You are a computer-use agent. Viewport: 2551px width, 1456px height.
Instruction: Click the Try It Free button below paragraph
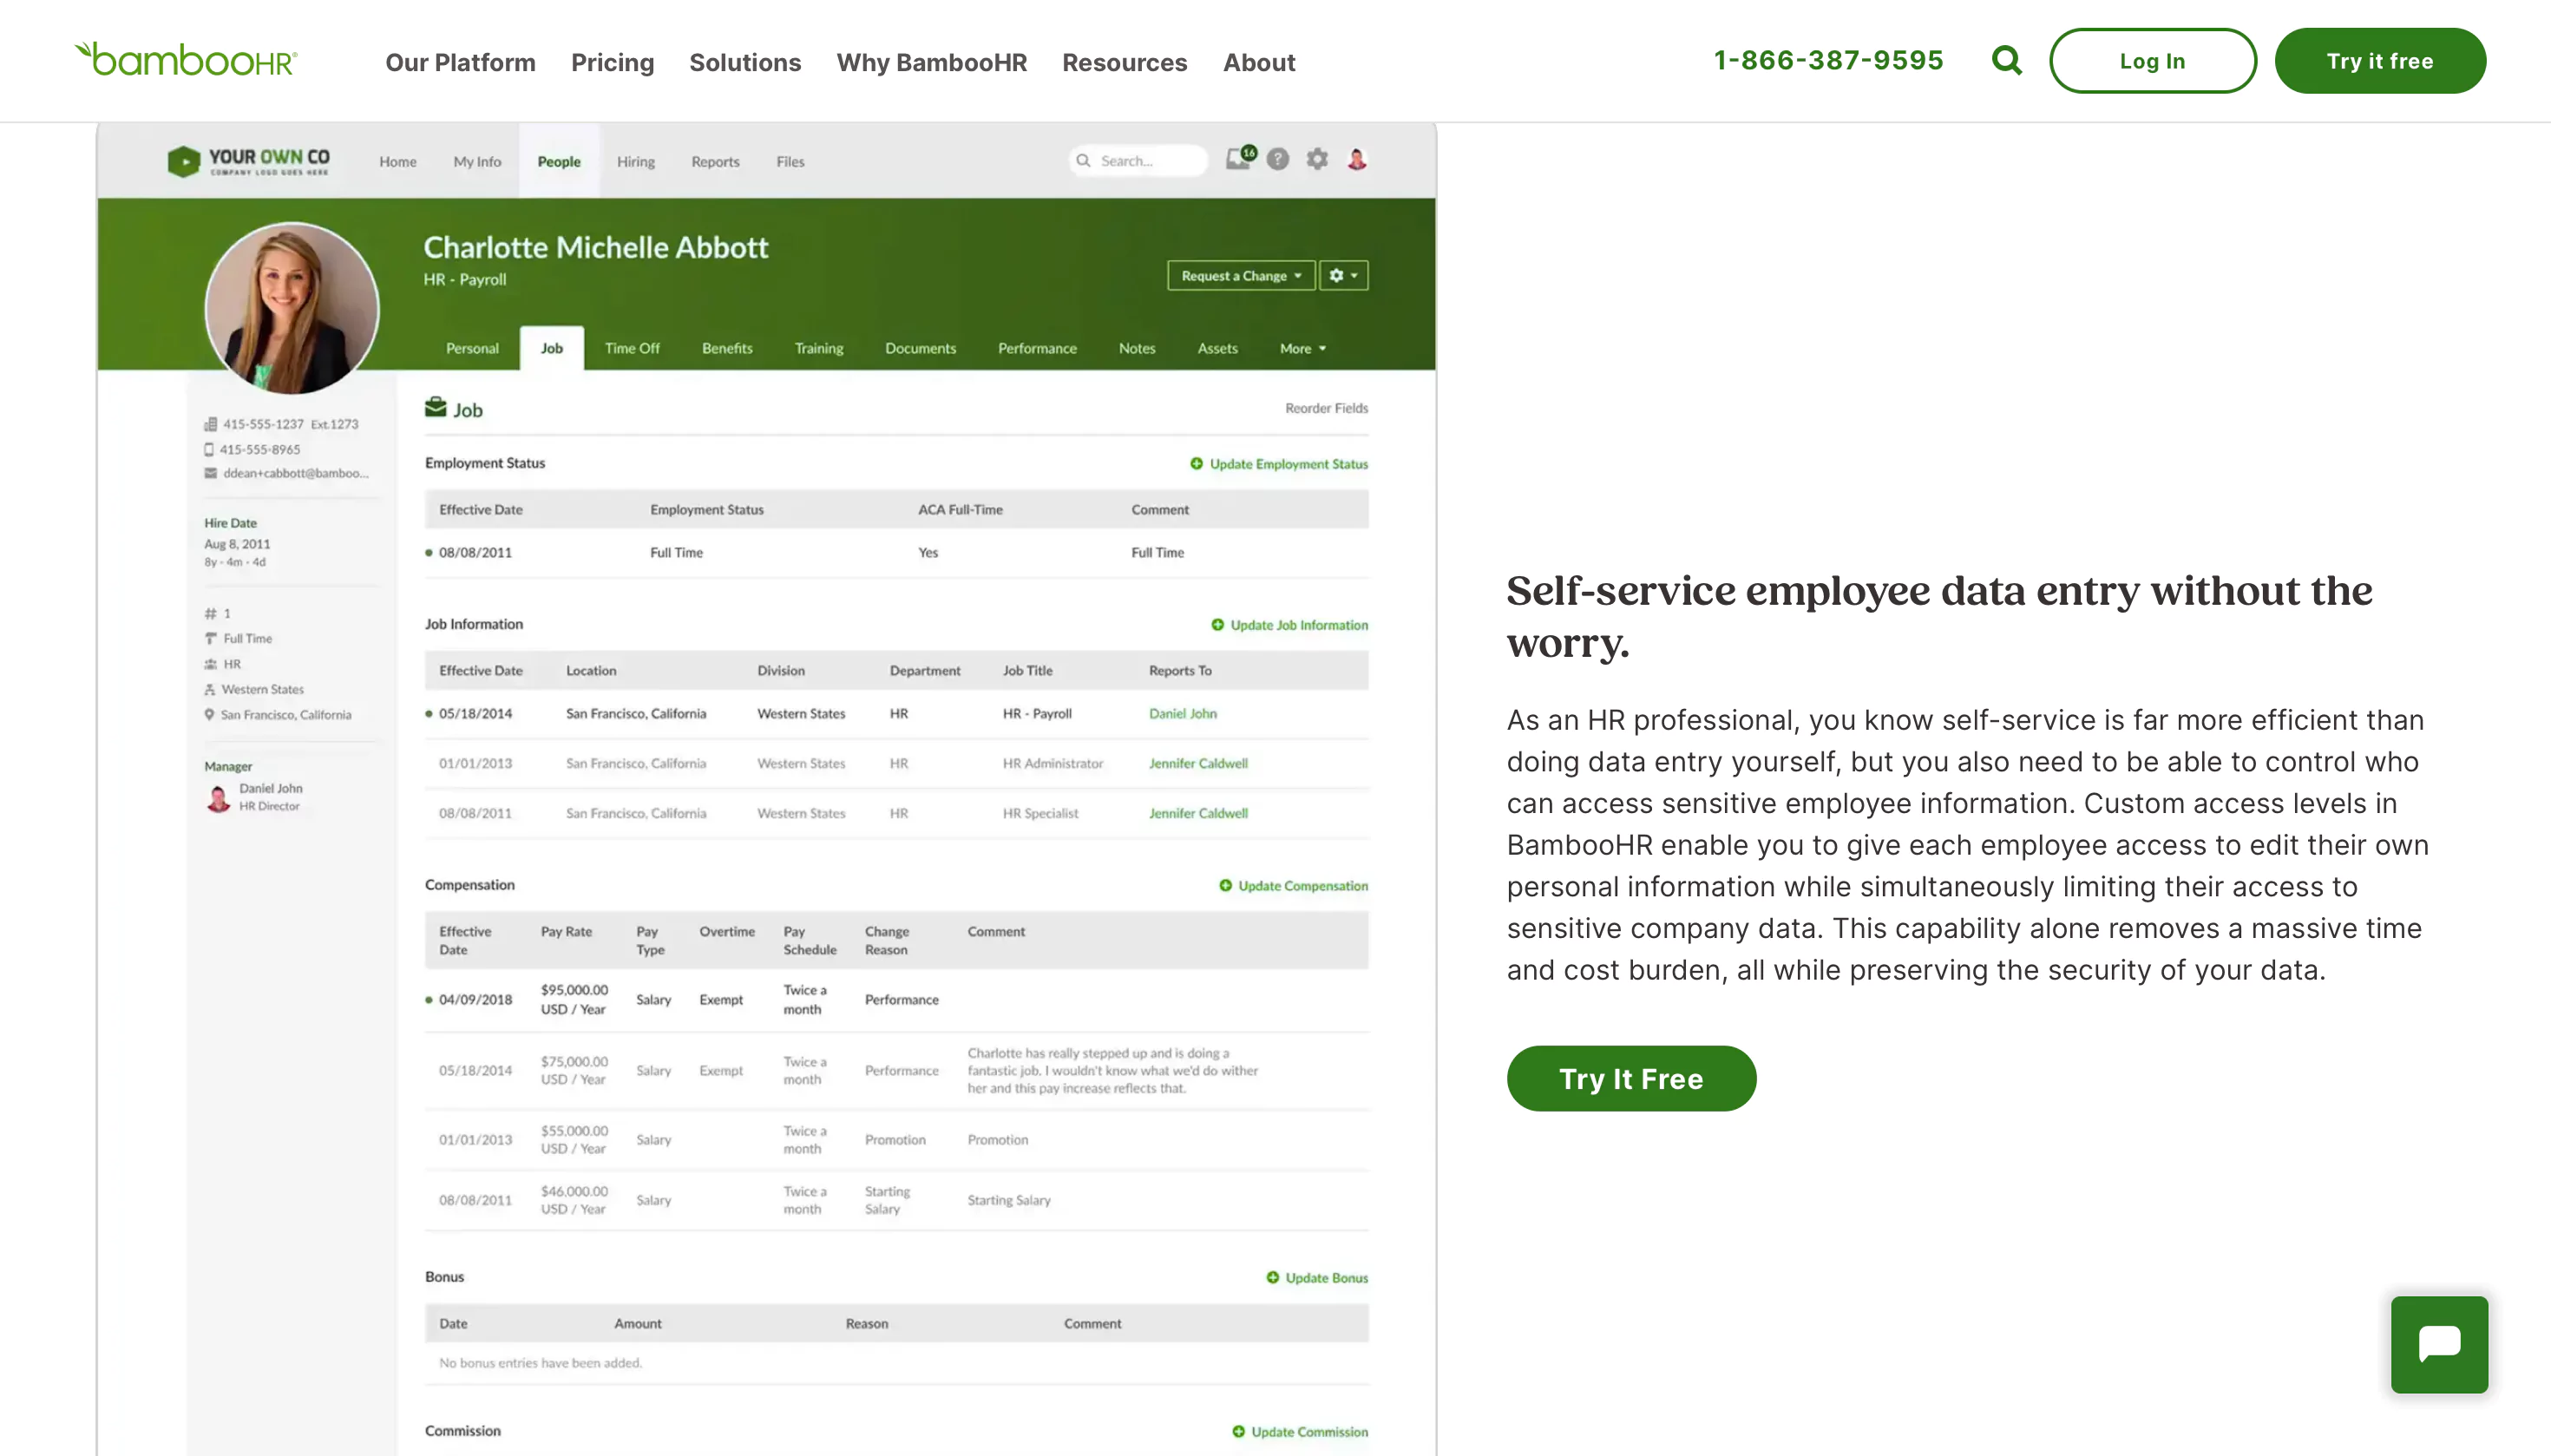point(1631,1078)
